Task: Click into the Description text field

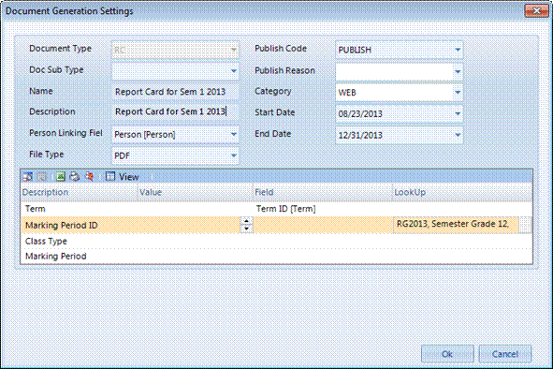Action: 175,111
